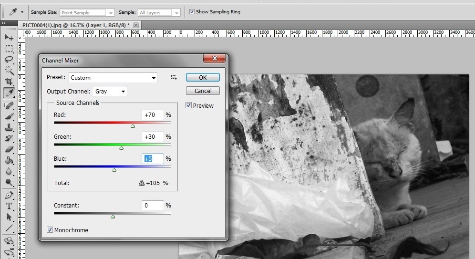Image resolution: width=475 pixels, height=259 pixels.
Task: Select the Healing Brush tool
Action: click(9, 105)
